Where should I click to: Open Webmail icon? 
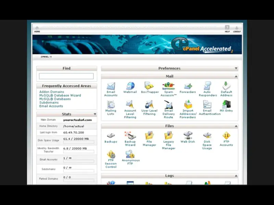[130, 86]
